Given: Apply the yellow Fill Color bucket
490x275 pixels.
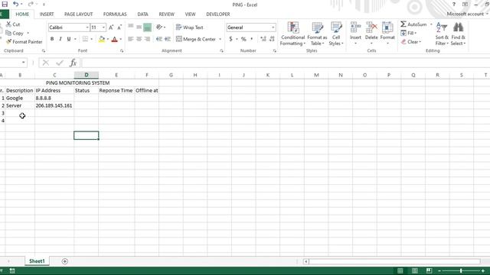Looking at the screenshot, I should coord(102,39).
